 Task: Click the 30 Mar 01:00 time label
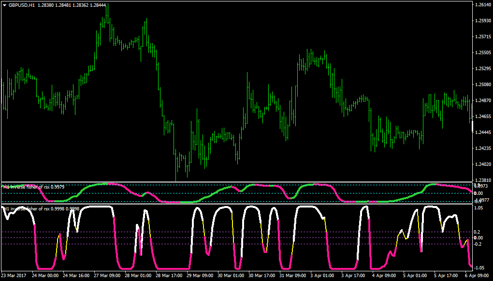click(231, 275)
